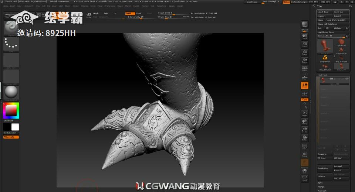Enable the Zsub button
355x192 pixels.
139,13
